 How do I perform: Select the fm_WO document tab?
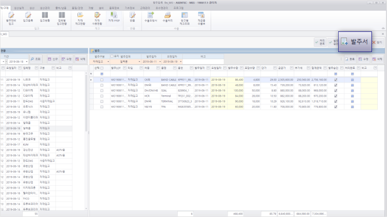click(4, 34)
